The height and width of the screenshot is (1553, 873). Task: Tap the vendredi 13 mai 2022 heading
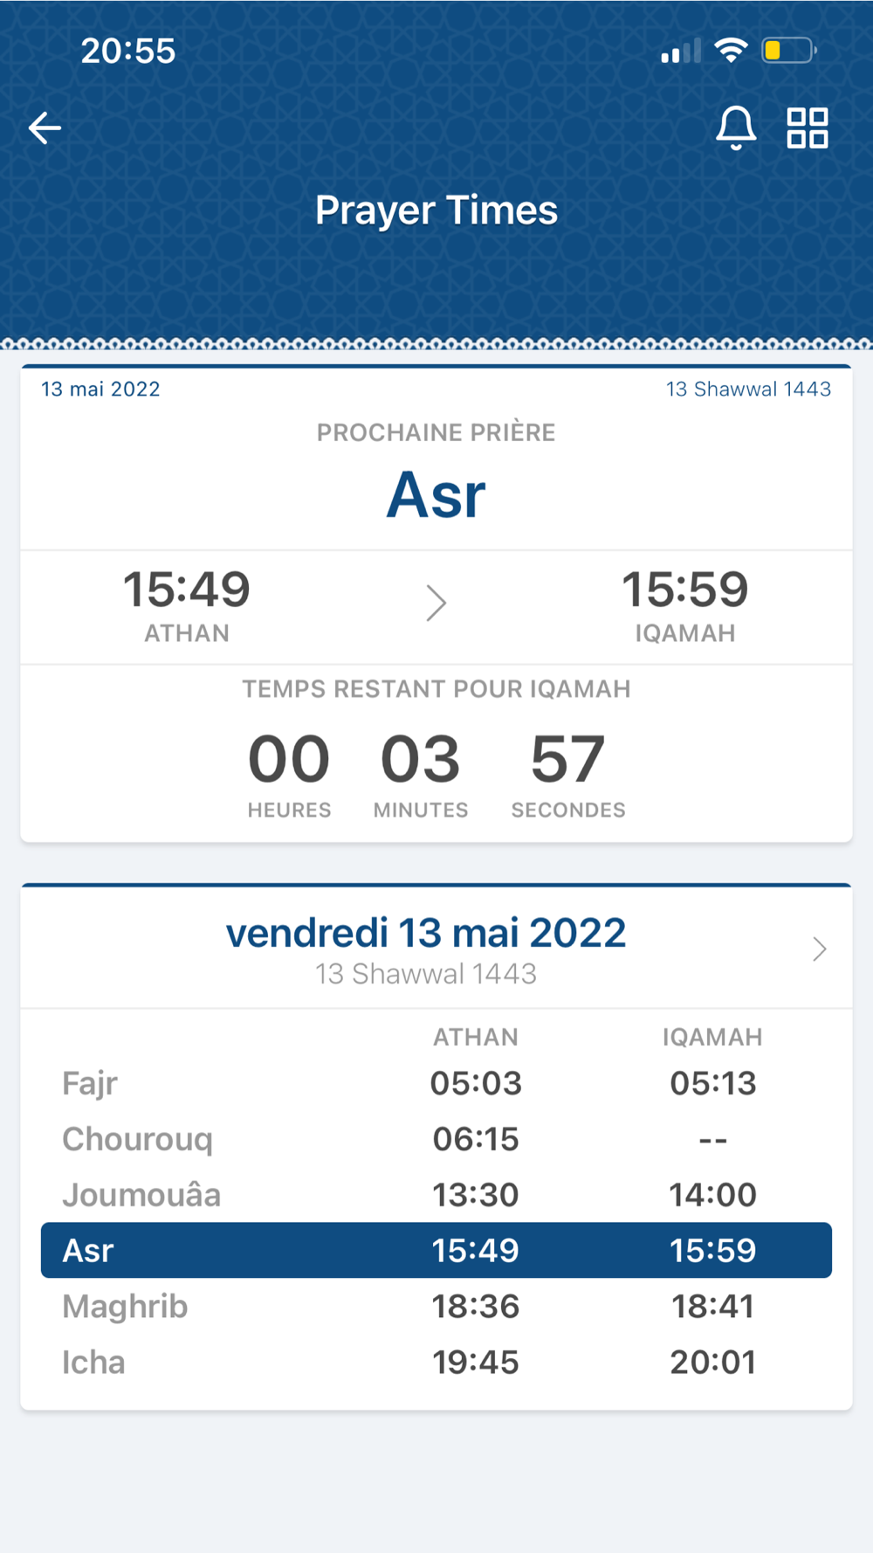(x=426, y=933)
